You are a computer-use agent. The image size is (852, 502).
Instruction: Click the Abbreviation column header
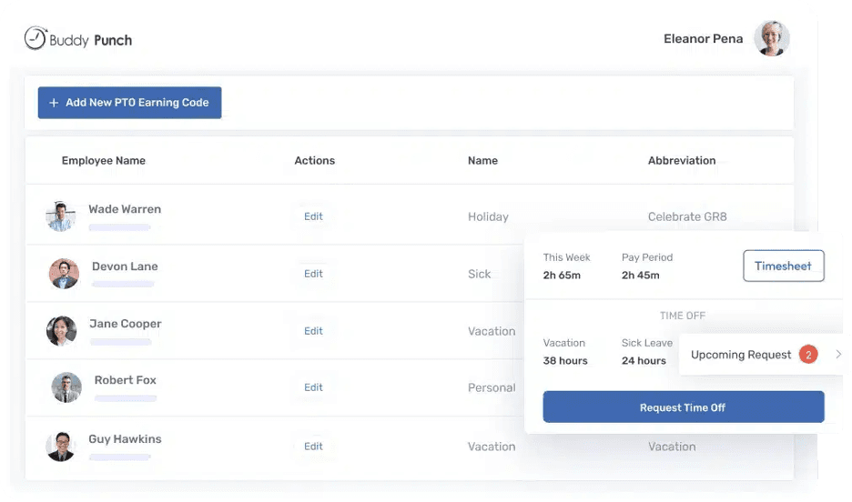(x=681, y=161)
